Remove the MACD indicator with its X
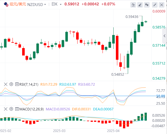This screenshot has width=167, height=134. point(6,109)
